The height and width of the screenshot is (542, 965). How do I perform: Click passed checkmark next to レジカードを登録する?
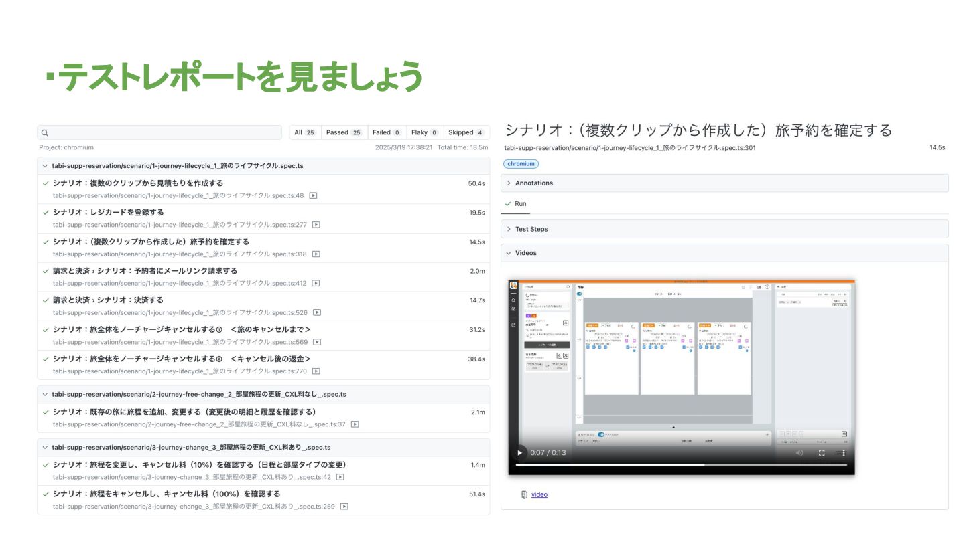click(x=46, y=212)
